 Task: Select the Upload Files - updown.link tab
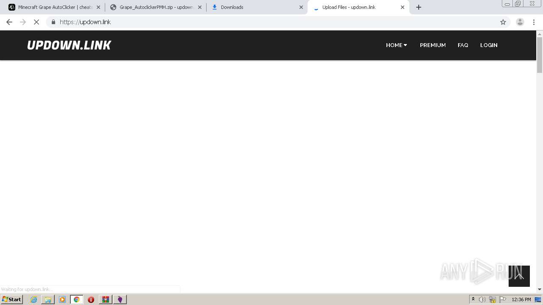click(358, 7)
